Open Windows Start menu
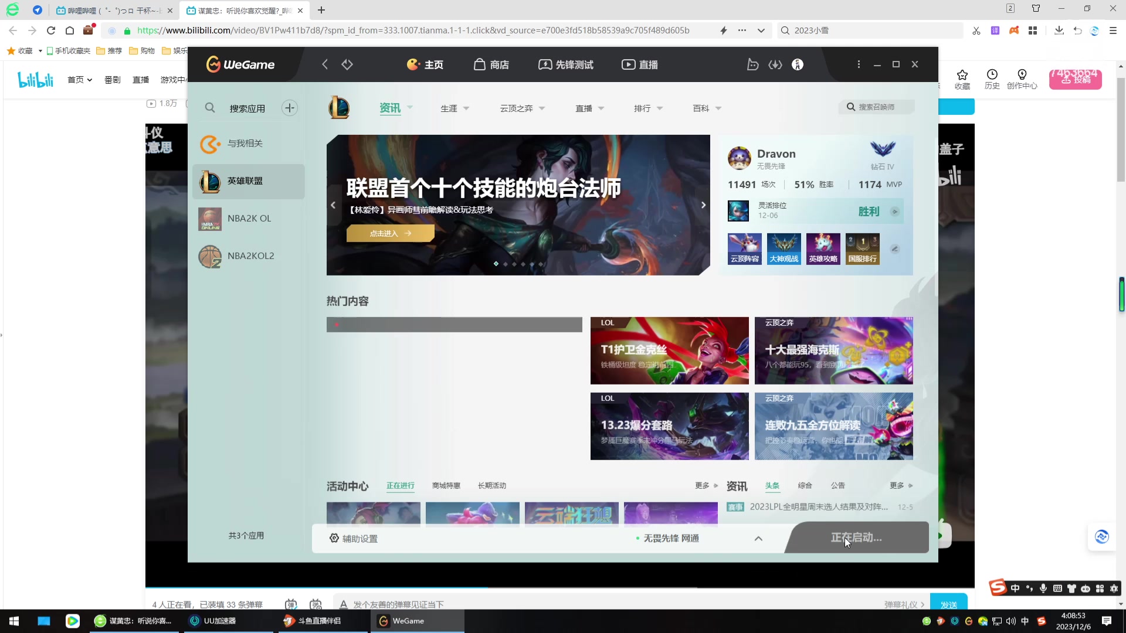This screenshot has height=633, width=1126. pos(14,621)
